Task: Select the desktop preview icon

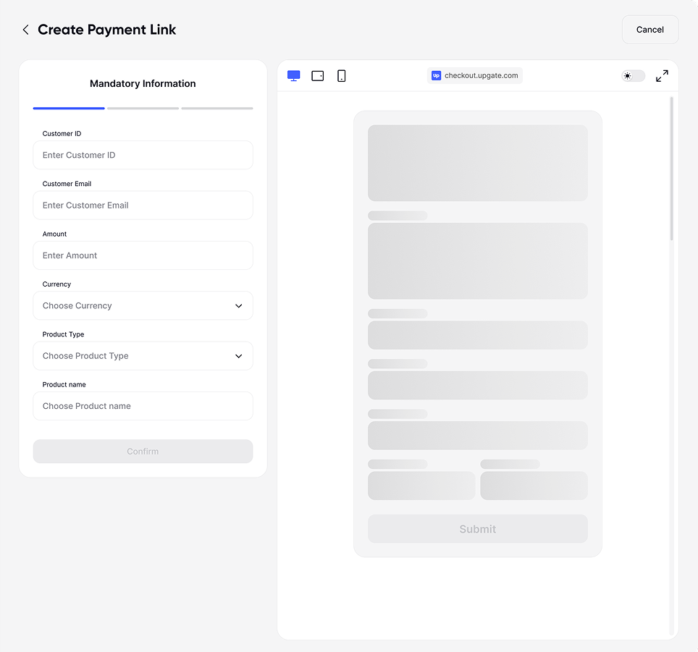Action: point(294,76)
